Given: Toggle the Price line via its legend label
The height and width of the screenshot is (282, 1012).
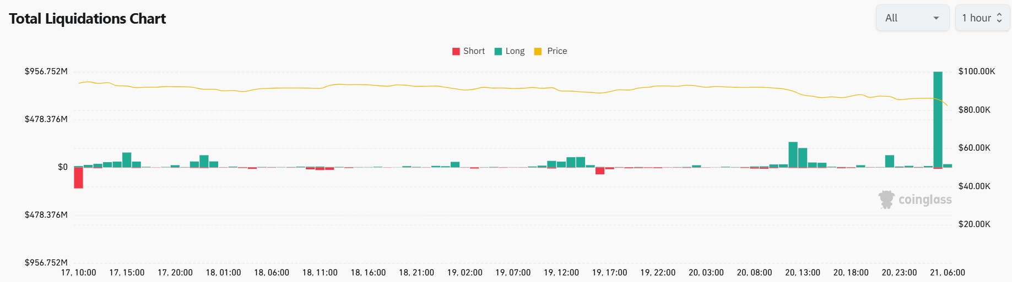Looking at the screenshot, I should 557,51.
